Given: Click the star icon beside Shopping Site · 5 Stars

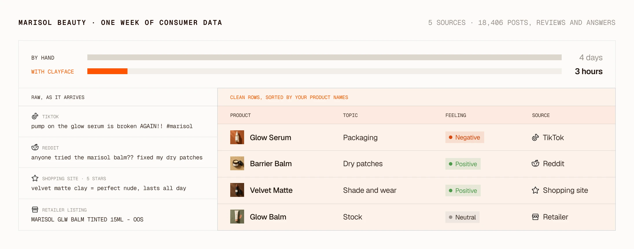Looking at the screenshot, I should tap(35, 178).
